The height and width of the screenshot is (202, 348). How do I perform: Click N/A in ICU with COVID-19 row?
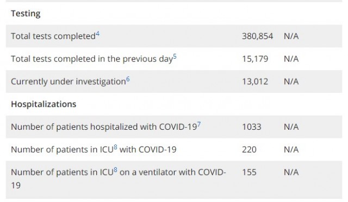click(291, 150)
